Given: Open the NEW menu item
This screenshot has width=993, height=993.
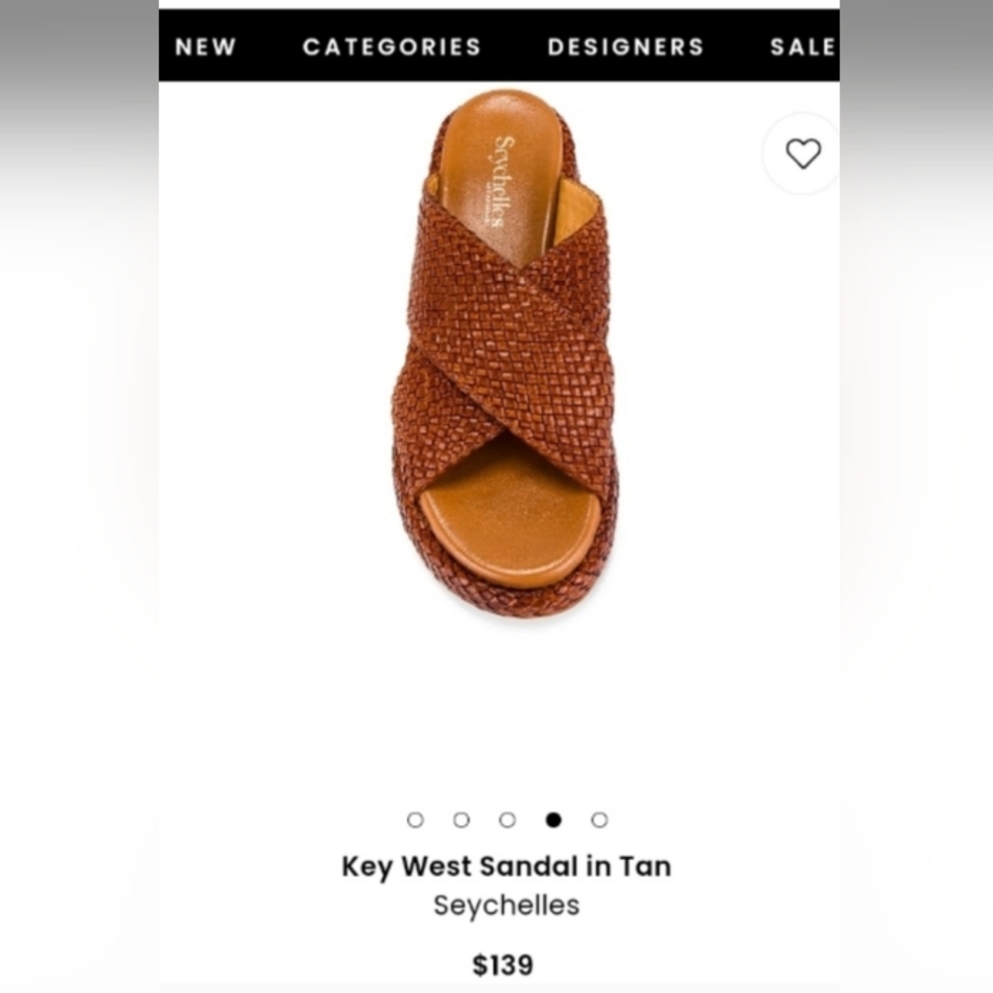Looking at the screenshot, I should point(206,47).
